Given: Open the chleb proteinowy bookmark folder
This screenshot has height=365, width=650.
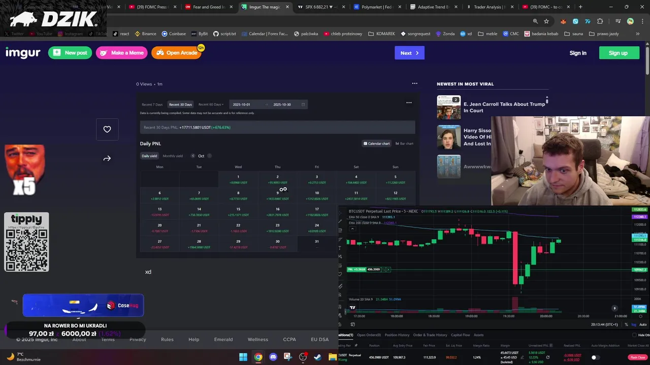Looking at the screenshot, I should (342, 33).
